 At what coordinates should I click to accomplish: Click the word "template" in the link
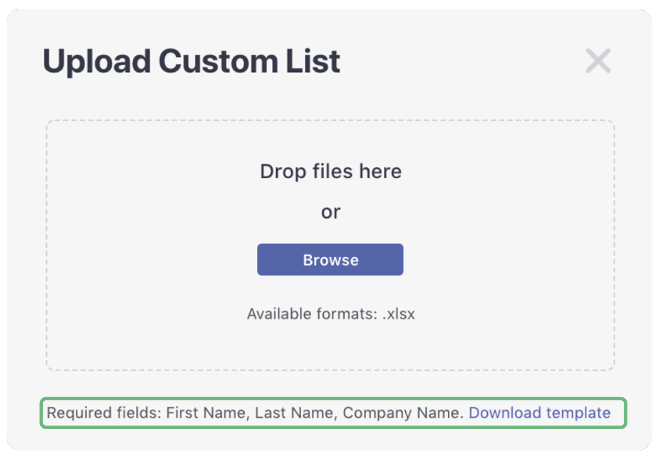578,413
